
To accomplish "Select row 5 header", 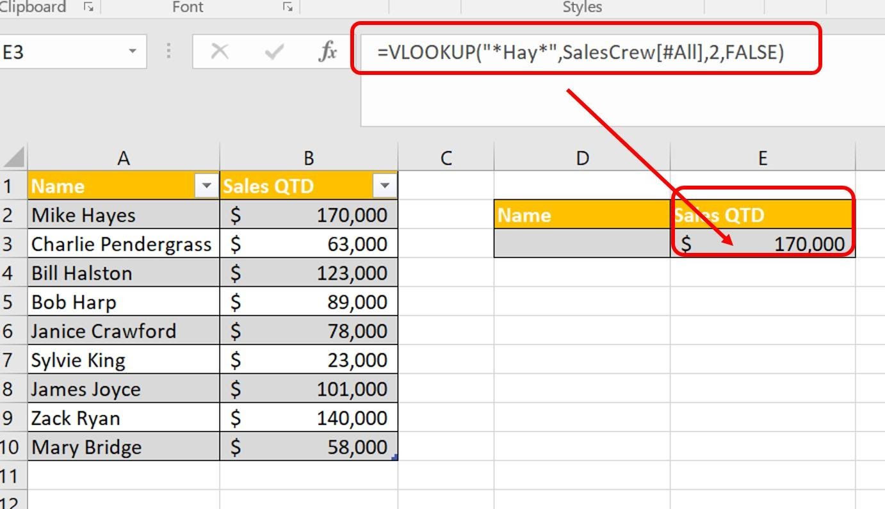I will pyautogui.click(x=13, y=302).
